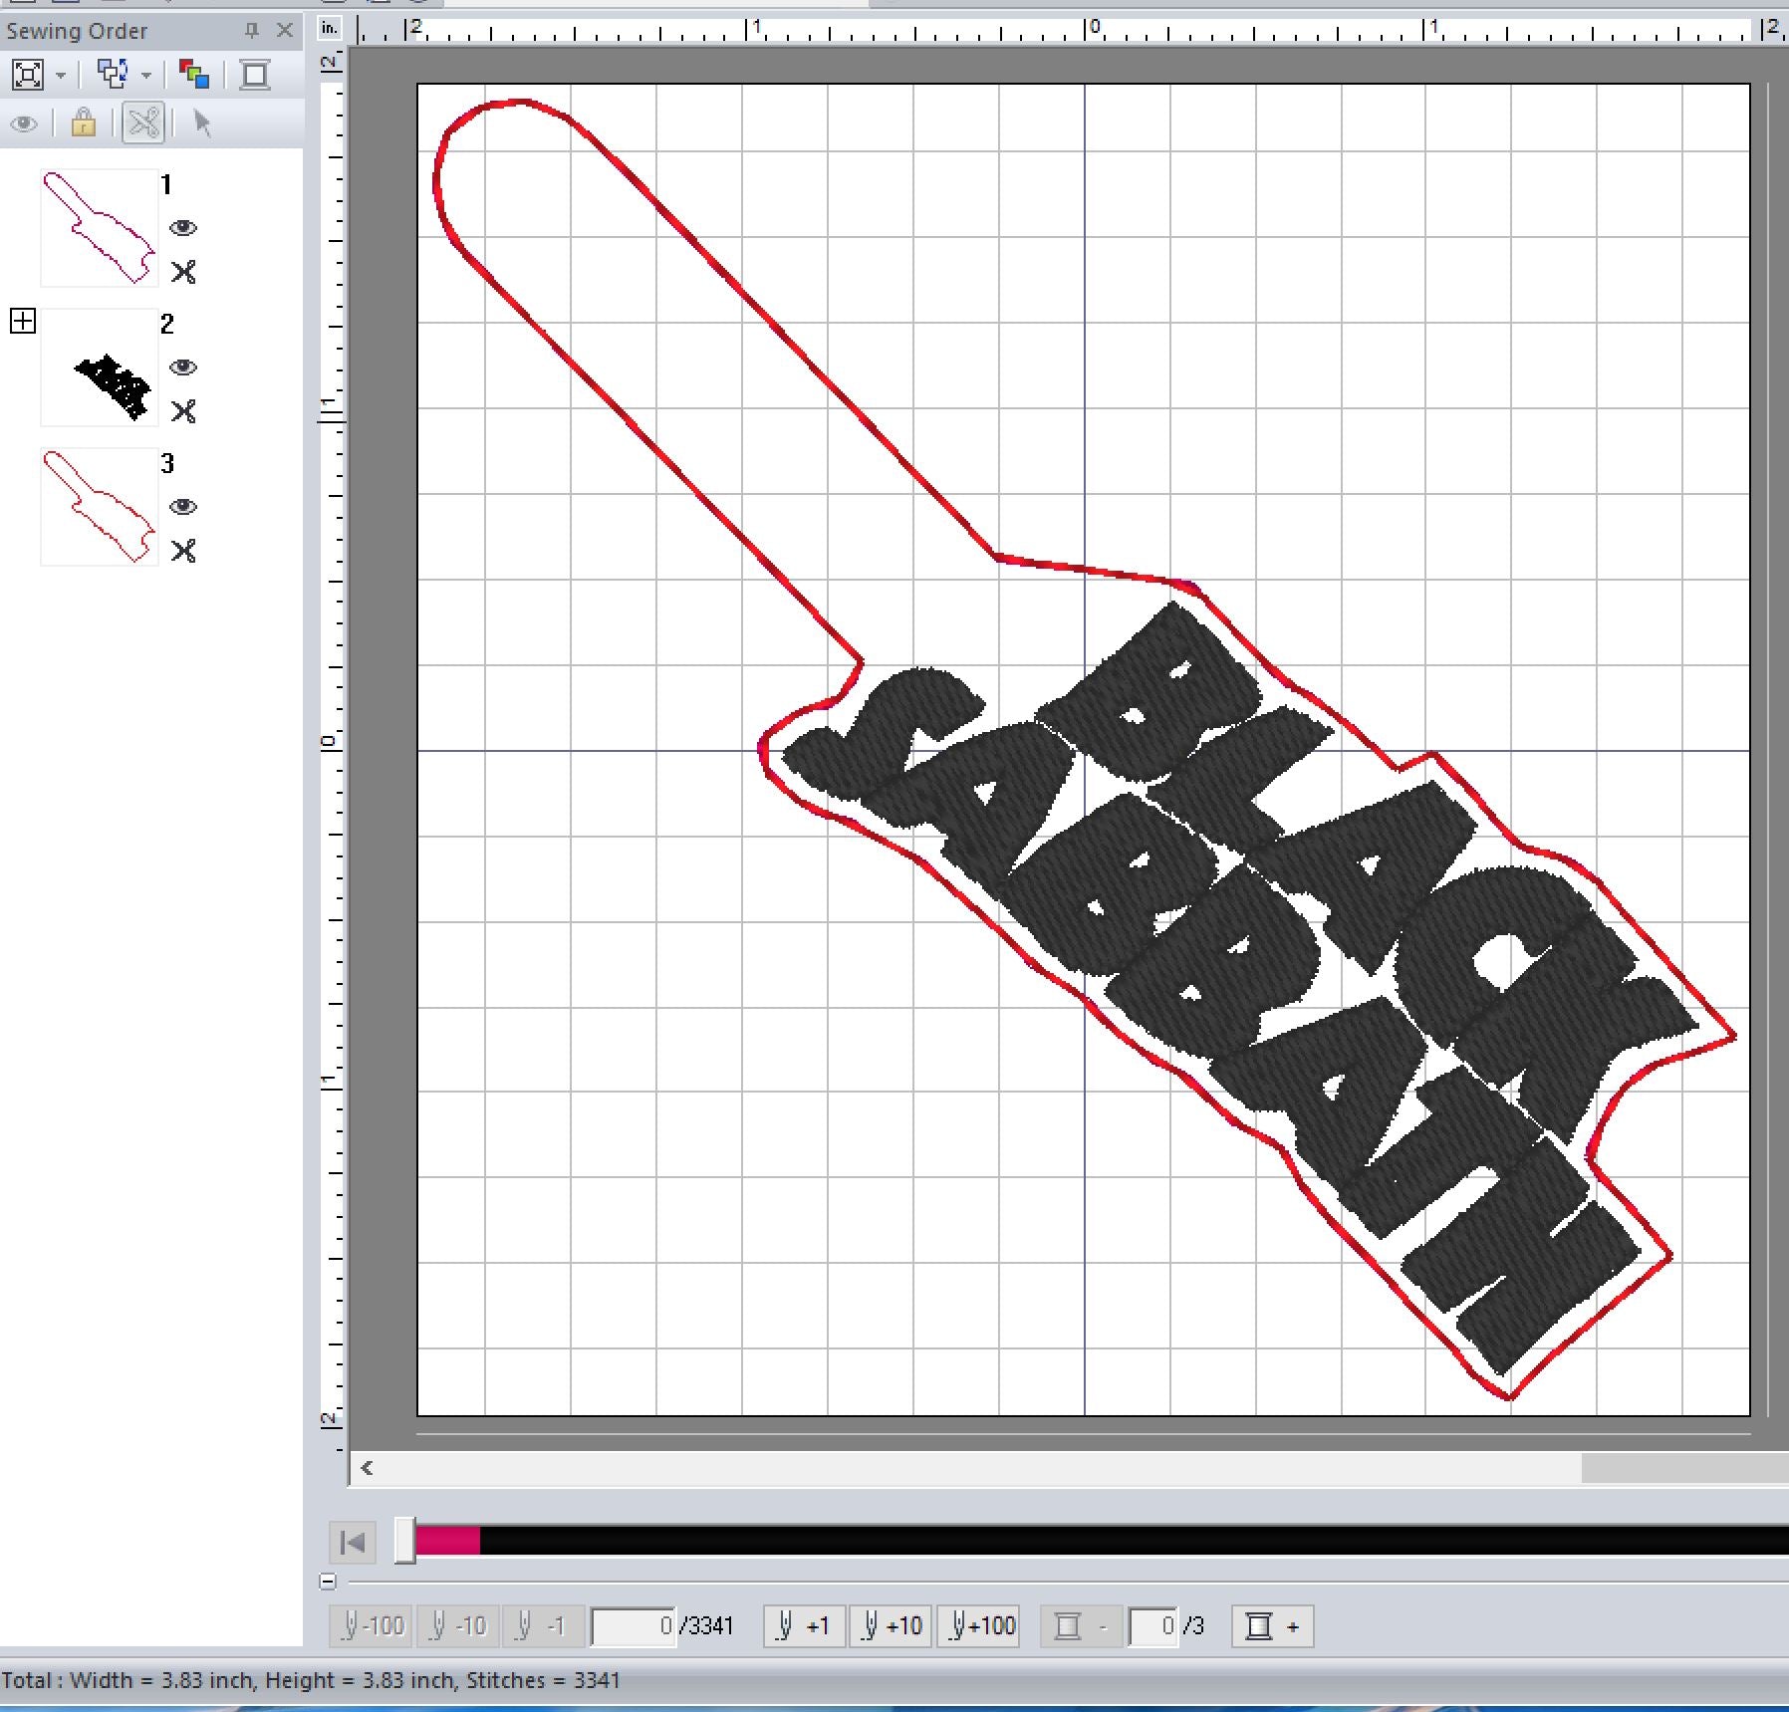This screenshot has width=1789, height=1712.
Task: Click the 'Stitches = 3341' status bar text
Action: tap(544, 1680)
